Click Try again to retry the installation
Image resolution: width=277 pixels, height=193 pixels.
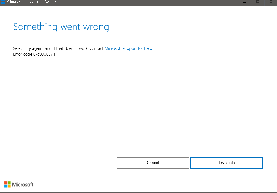[226, 163]
